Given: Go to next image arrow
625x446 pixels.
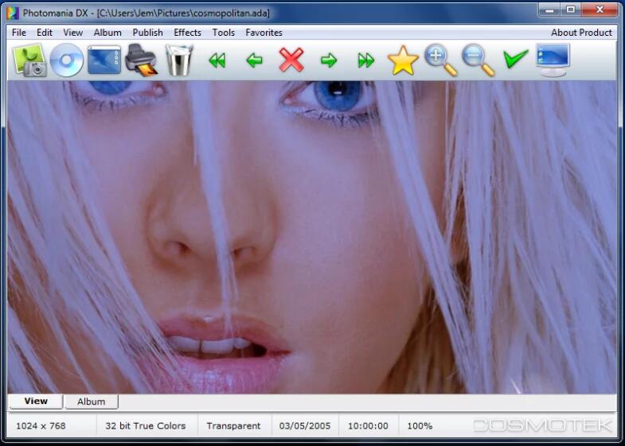Looking at the screenshot, I should pyautogui.click(x=328, y=60).
